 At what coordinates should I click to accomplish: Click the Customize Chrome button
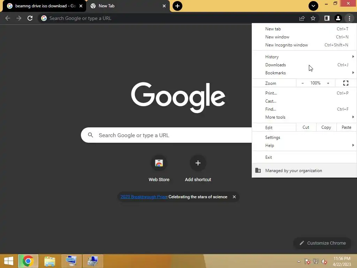pos(323,243)
